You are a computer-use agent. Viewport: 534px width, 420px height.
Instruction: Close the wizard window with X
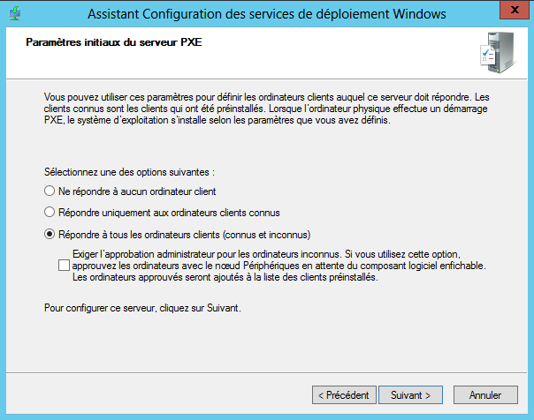tap(515, 10)
